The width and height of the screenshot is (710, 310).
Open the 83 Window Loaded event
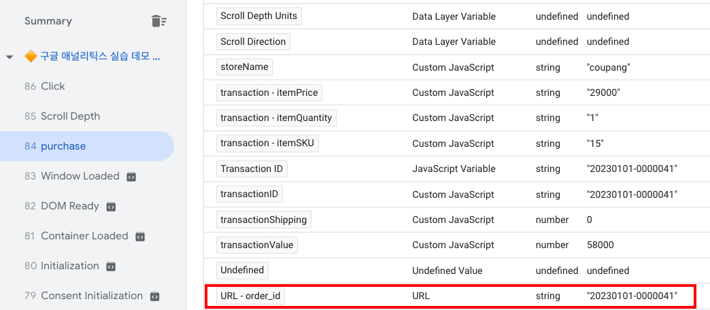80,176
